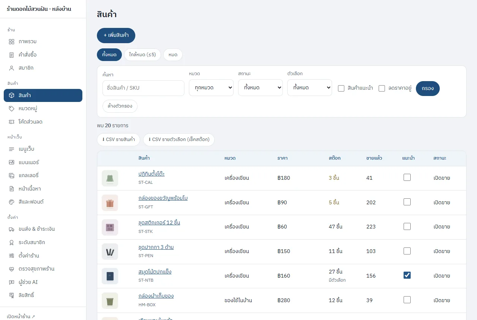The height and width of the screenshot is (320, 477).
Task: Open ชุดสติกเกอร์ 12 ชิ้น product link
Action: [x=159, y=223]
